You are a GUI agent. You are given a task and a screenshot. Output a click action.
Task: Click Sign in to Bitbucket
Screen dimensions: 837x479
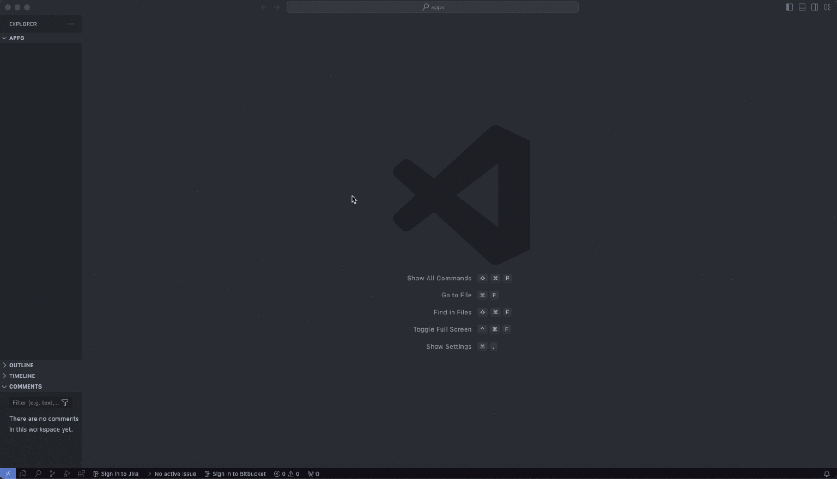click(x=235, y=474)
